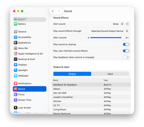Enable feedback when volume is changed
Screen dimensions: 144x127
tap(126, 57)
